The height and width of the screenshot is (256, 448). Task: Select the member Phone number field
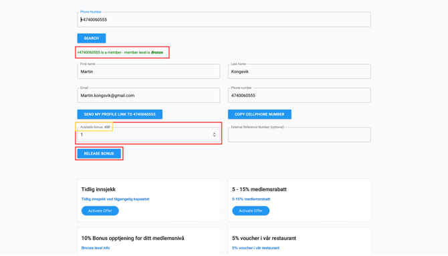coord(300,96)
